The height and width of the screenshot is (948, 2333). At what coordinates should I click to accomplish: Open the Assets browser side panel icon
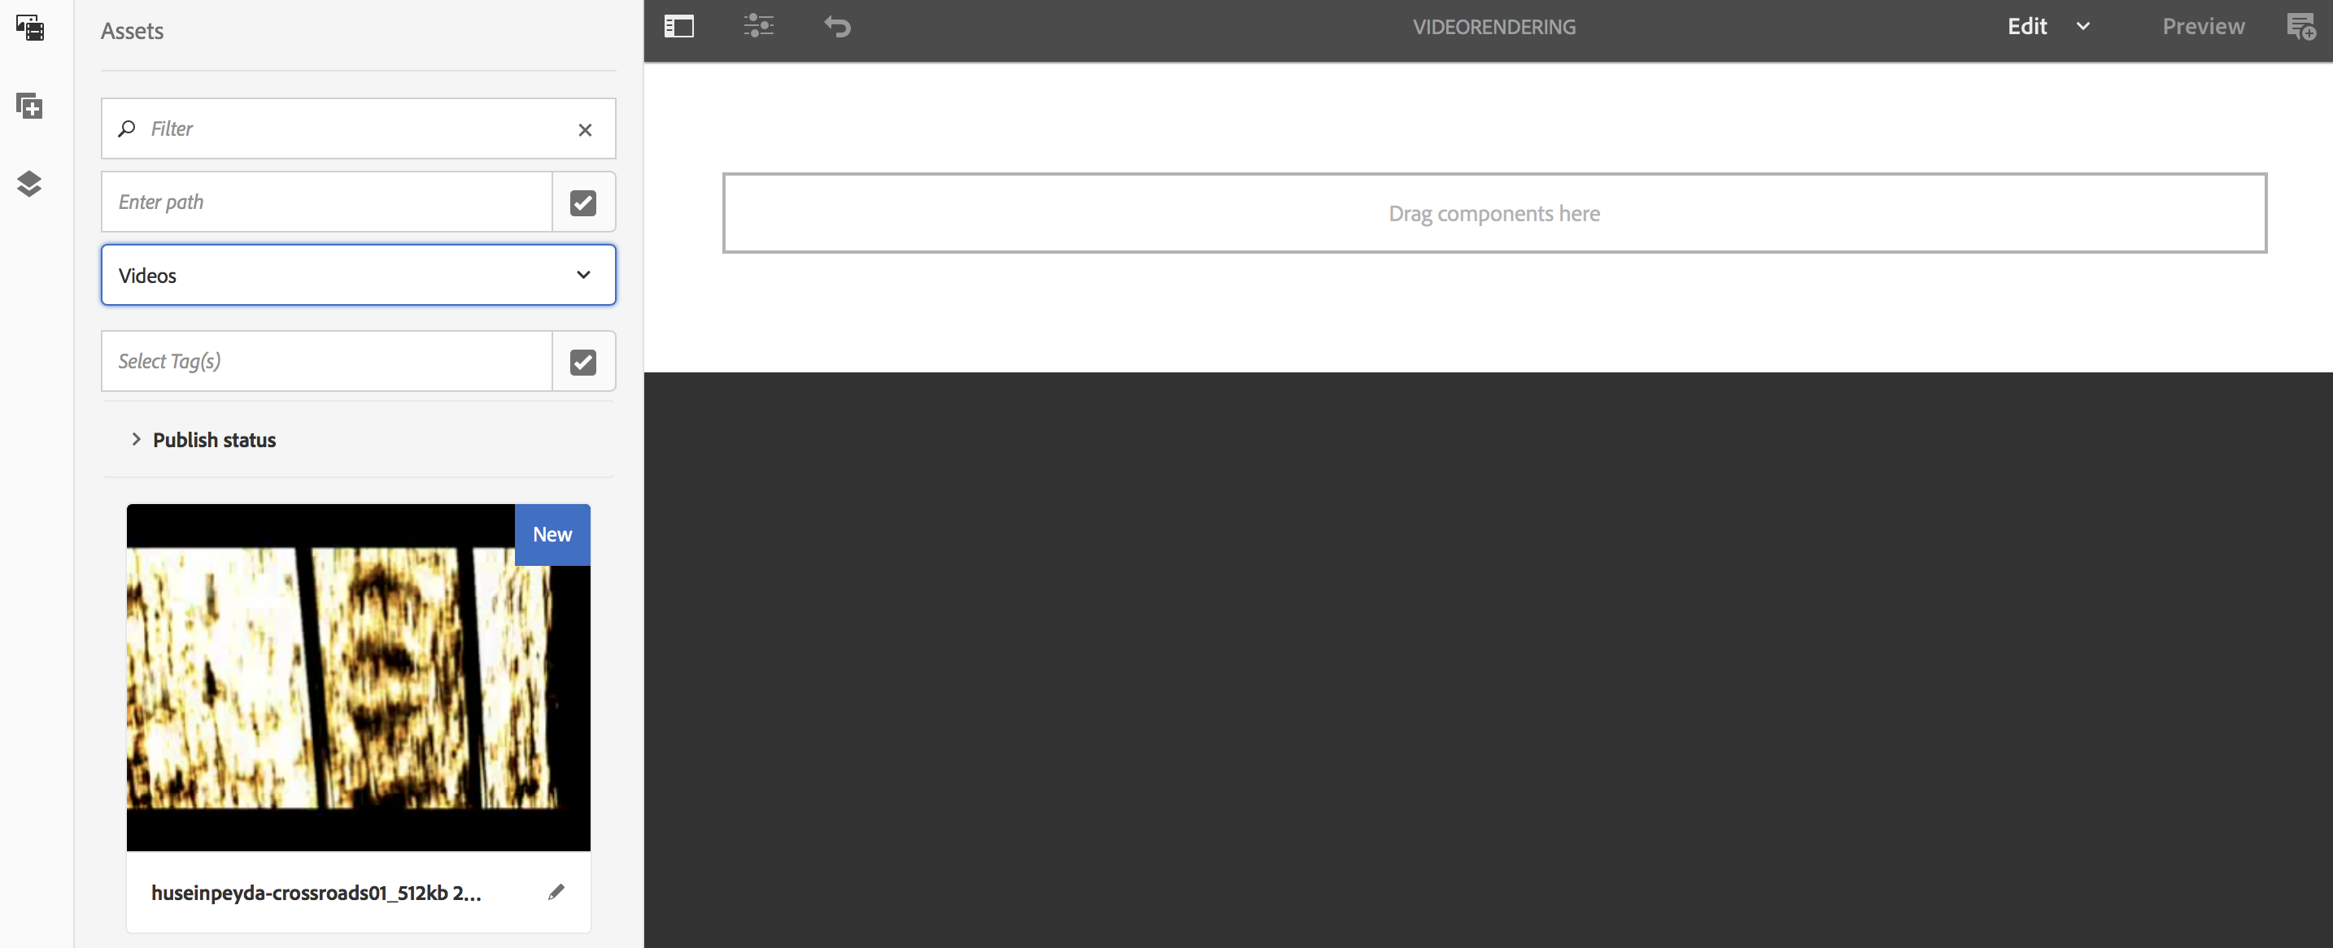pos(30,28)
